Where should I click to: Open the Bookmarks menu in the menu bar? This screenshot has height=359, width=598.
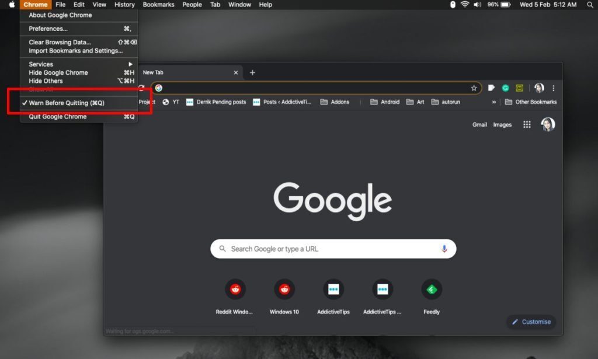pyautogui.click(x=158, y=5)
